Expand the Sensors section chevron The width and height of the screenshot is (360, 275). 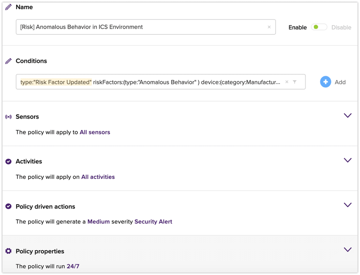click(x=348, y=115)
